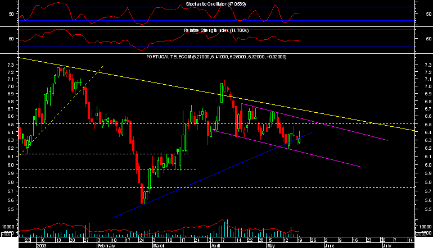This screenshot has width=433, height=248.
Task: Click the 7.3 price label on left axis
Action: click(x=11, y=65)
